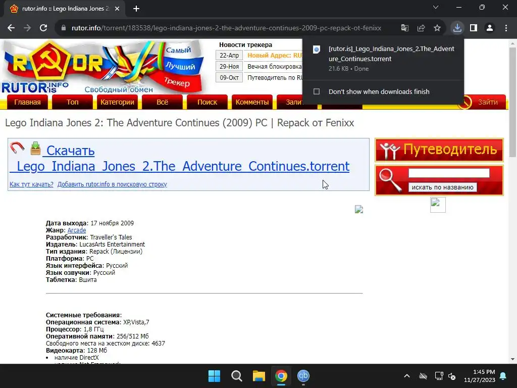The image size is (517, 388).
Task: Open Chrome three-dot menu
Action: pos(506,28)
